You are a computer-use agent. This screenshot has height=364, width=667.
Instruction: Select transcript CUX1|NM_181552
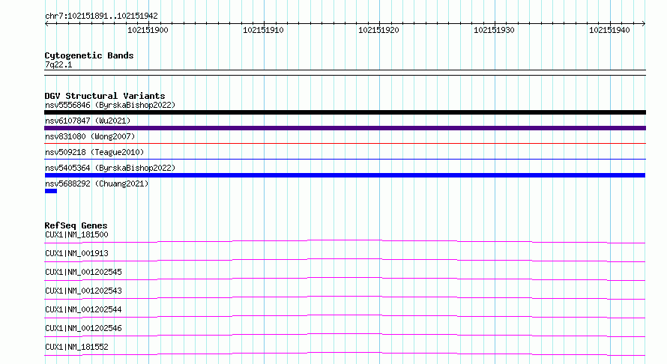(x=76, y=347)
